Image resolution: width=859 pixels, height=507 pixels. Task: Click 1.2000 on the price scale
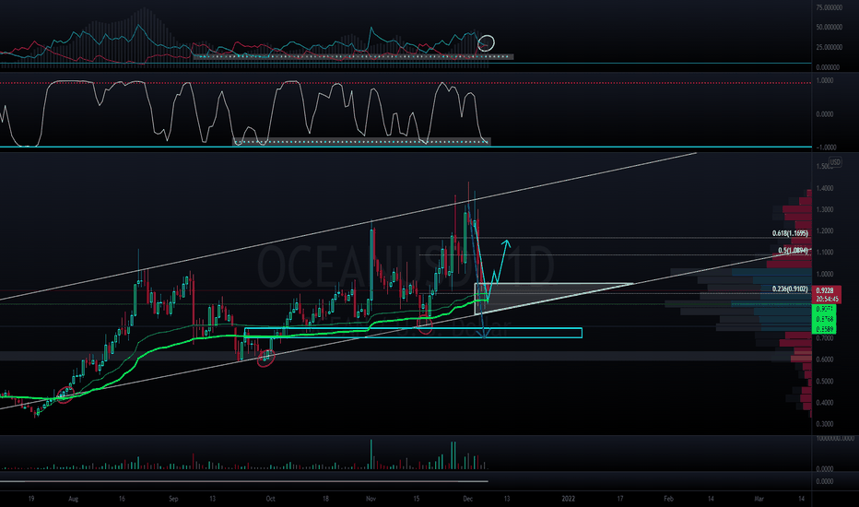[825, 230]
